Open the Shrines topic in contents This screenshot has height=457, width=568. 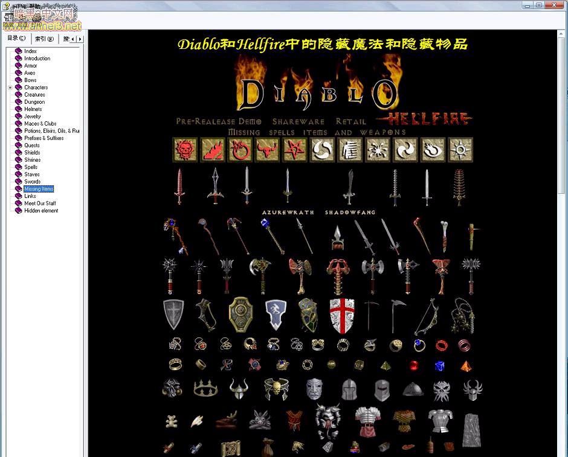[x=33, y=160]
